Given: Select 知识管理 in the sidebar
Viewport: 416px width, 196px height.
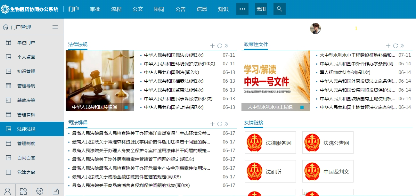Looking at the screenshot, I should [x=32, y=71].
